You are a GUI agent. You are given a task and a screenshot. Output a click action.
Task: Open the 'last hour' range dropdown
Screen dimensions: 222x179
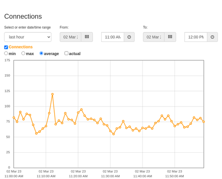click(28, 37)
